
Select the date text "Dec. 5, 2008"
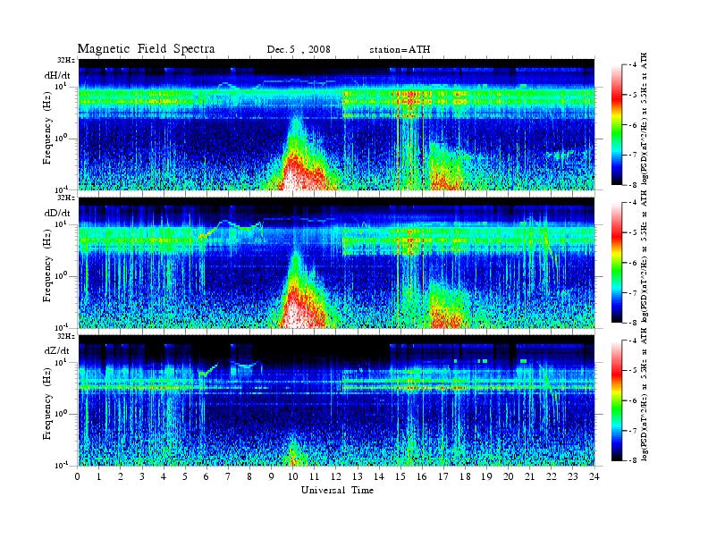[299, 49]
